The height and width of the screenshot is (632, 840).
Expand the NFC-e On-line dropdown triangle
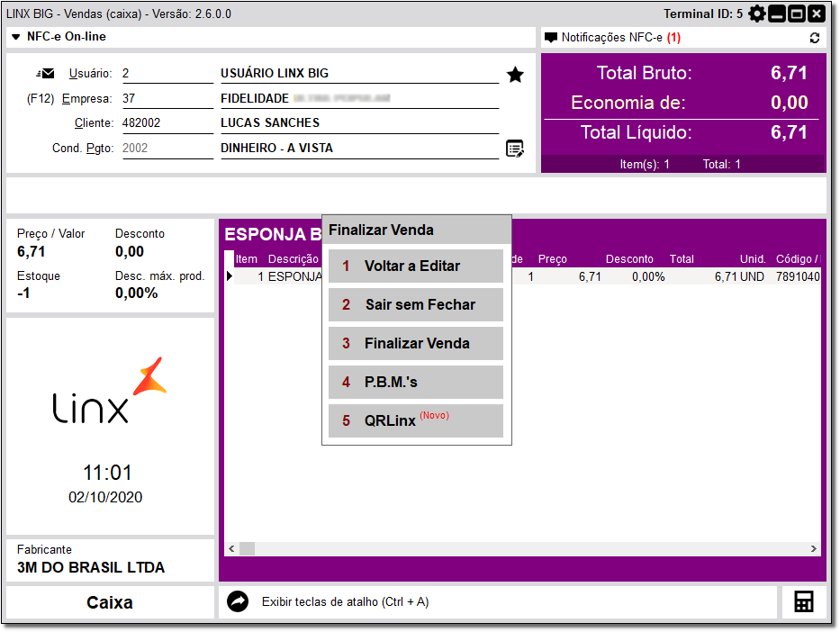pyautogui.click(x=16, y=37)
